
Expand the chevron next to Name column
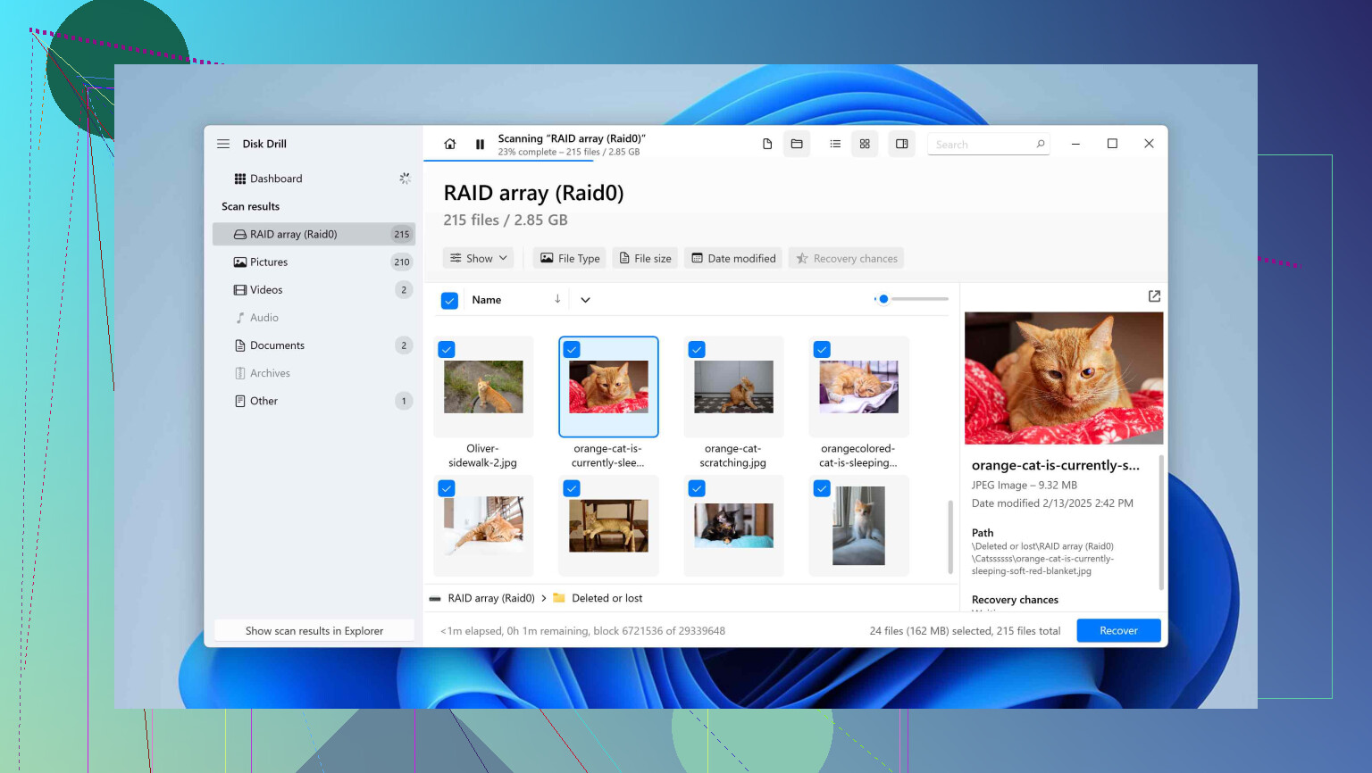(585, 300)
